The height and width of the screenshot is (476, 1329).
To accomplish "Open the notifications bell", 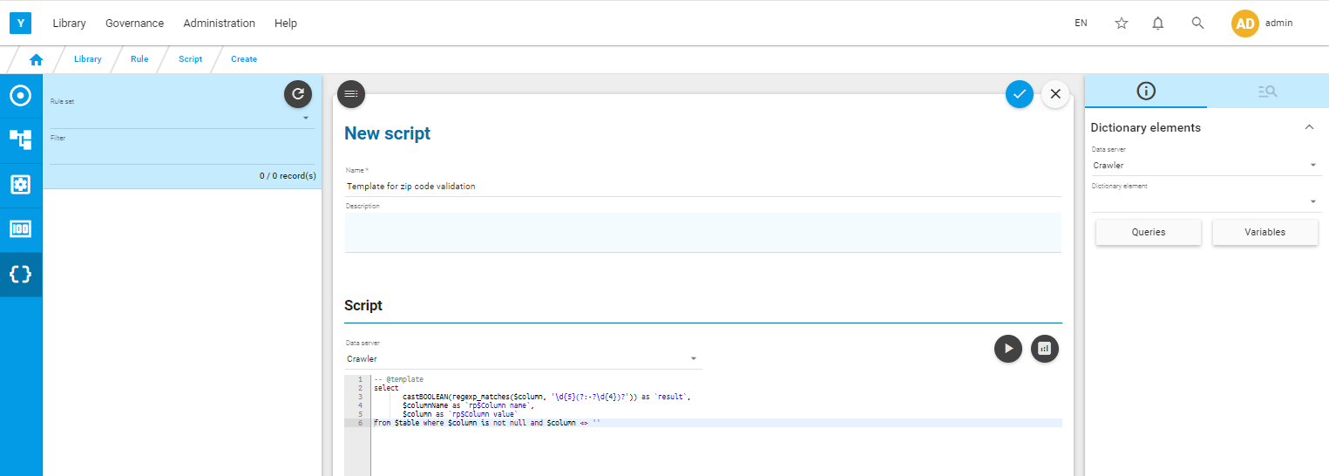I will click(x=1158, y=24).
